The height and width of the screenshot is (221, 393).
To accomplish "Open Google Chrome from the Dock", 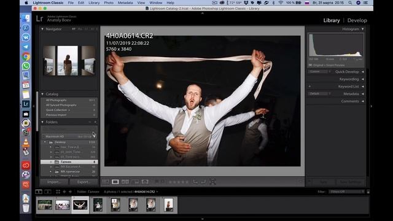I will 26,56.
